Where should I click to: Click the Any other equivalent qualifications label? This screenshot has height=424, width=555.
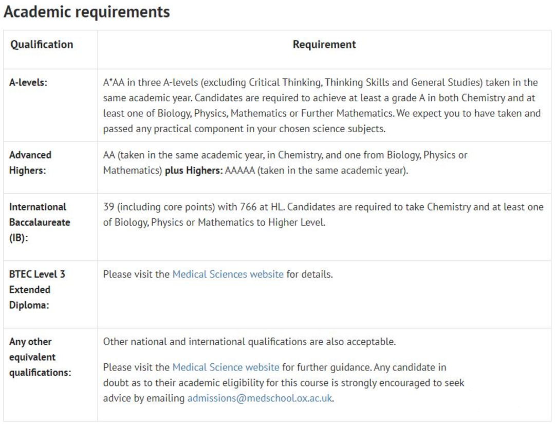(x=40, y=357)
